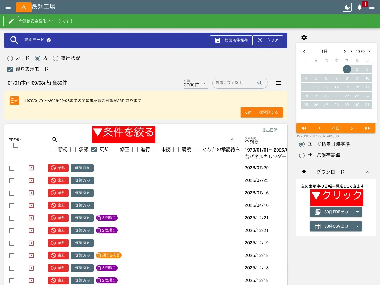The image size is (380, 285).
Task: Open the 30件PDF出力 dropdown arrow
Action: [357, 212]
